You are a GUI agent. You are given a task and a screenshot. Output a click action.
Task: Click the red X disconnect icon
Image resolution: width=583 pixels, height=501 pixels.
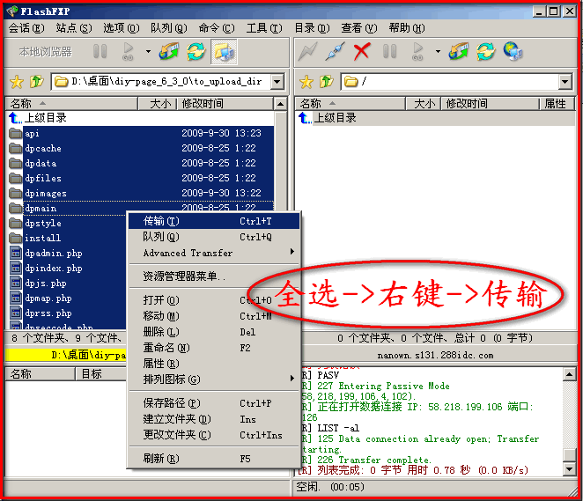[x=362, y=52]
